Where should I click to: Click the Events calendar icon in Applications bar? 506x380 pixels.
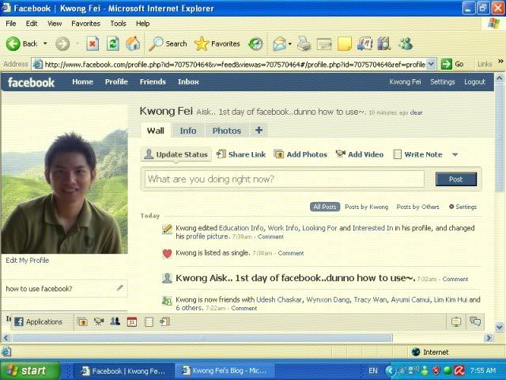tap(132, 322)
